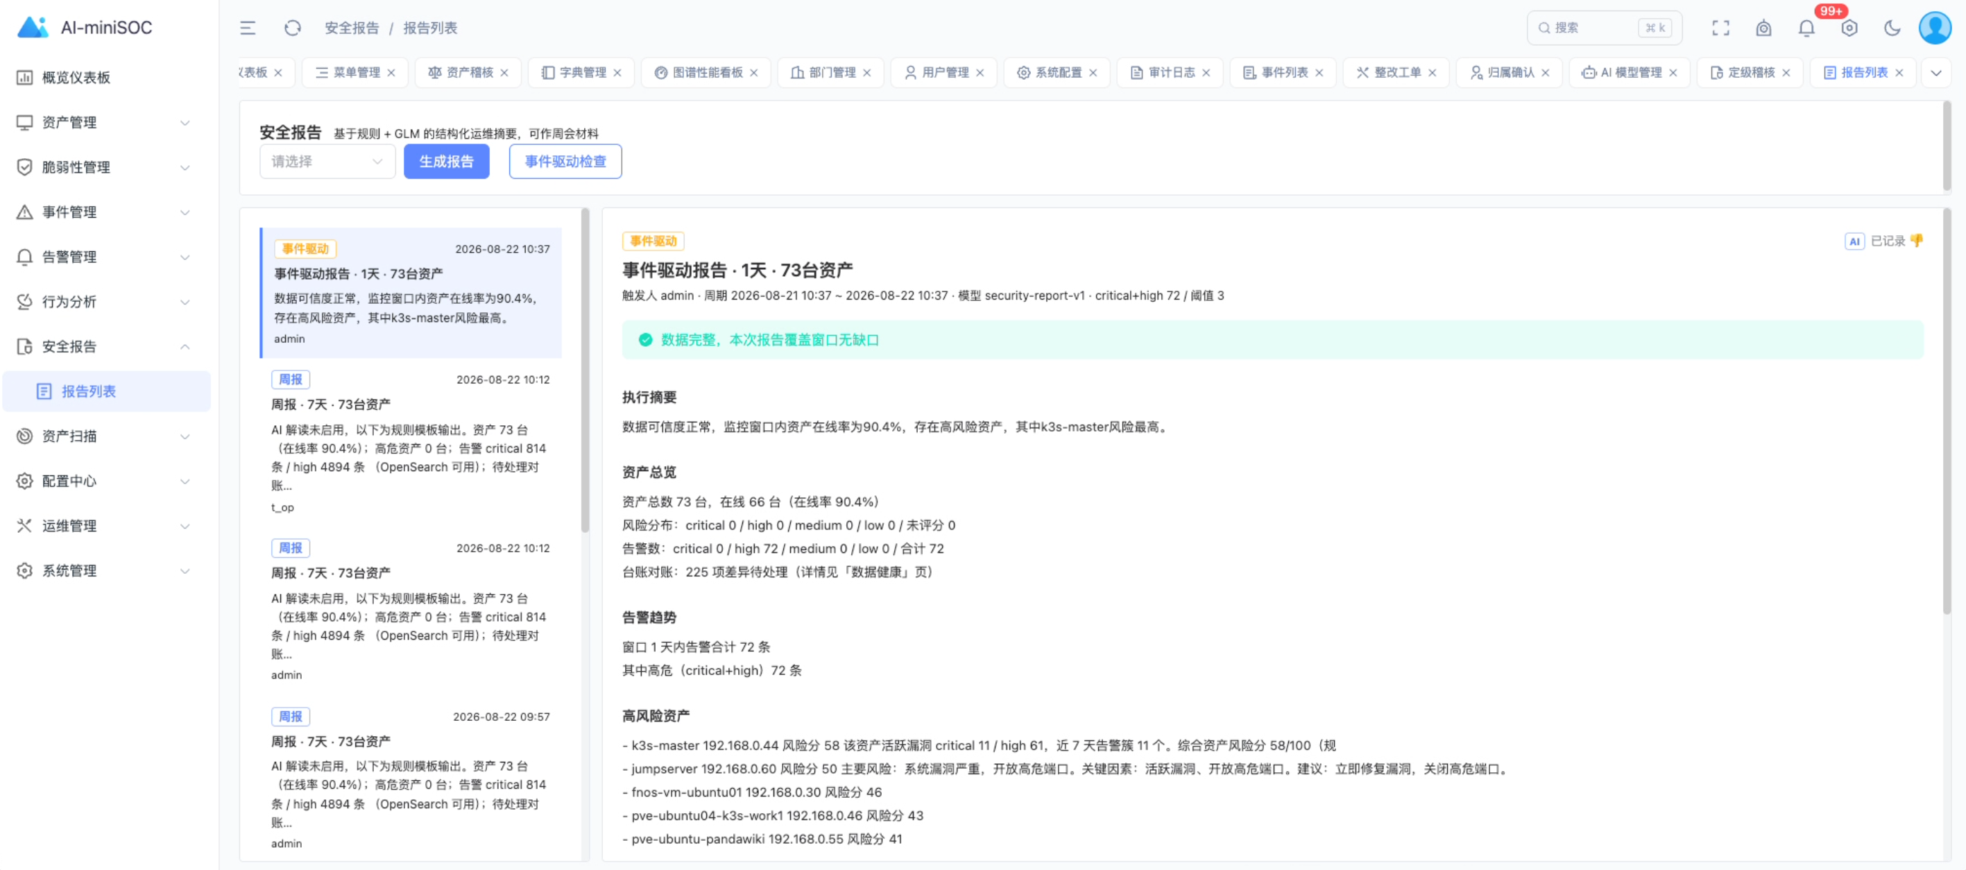Expand the 运维管理 sidebar menu
Viewport: 1966px width, 870px height.
tap(105, 526)
